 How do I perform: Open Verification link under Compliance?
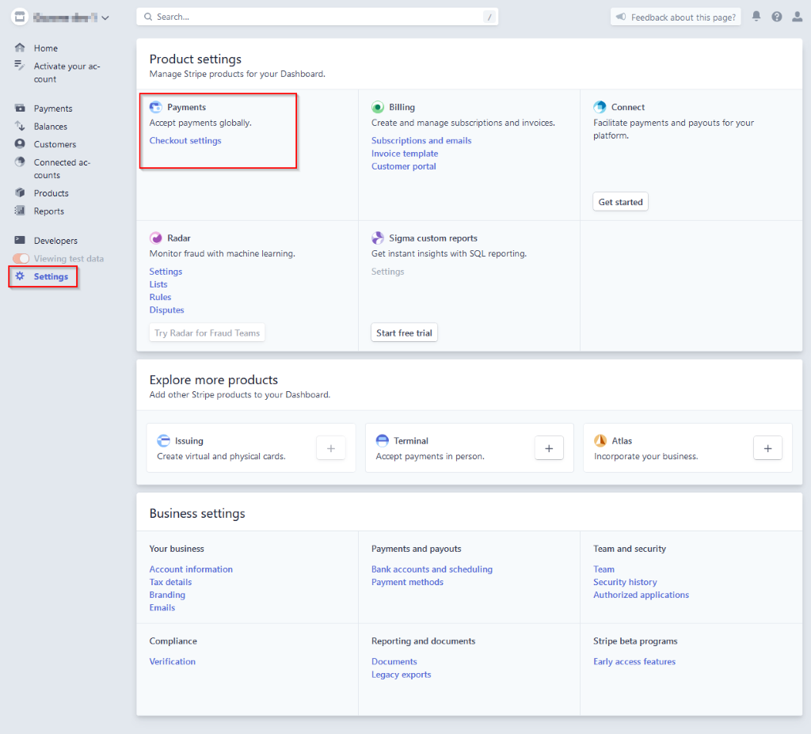coord(172,661)
